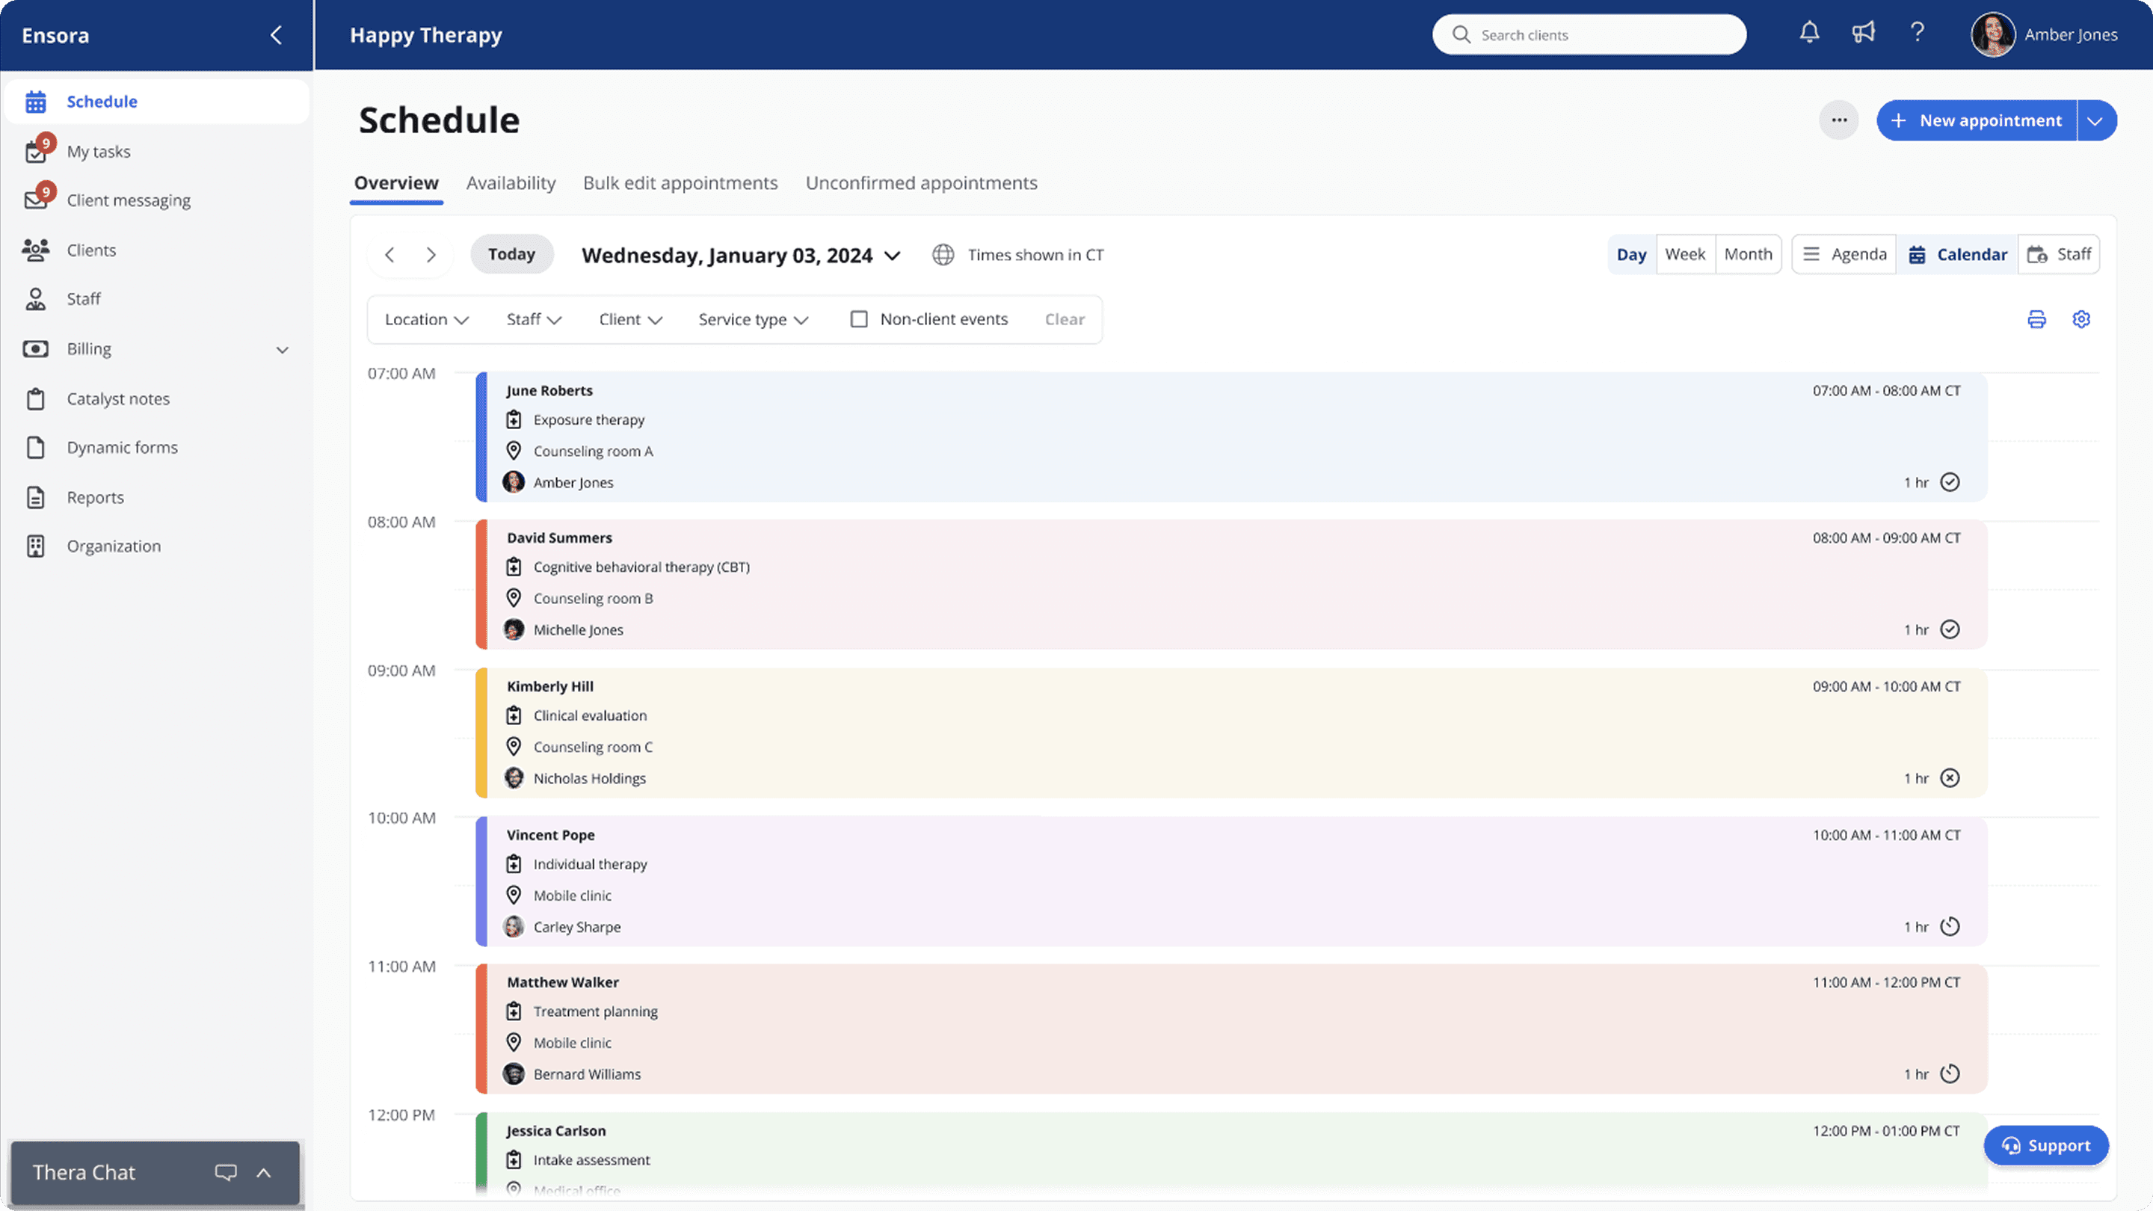
Task: Open the notifications bell
Action: pos(1808,34)
